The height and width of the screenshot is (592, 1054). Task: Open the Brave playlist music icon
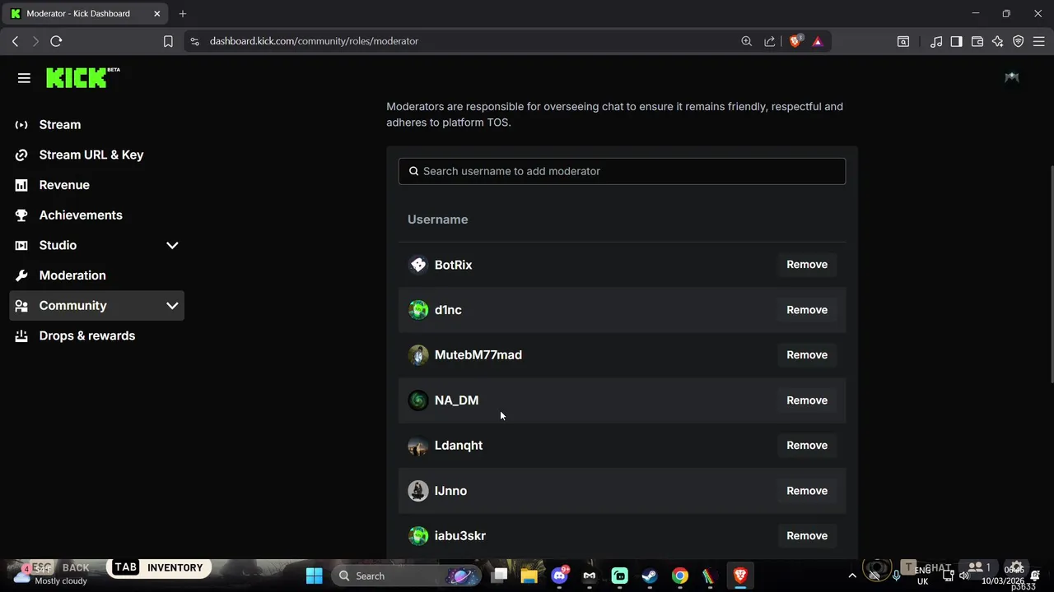coord(936,41)
